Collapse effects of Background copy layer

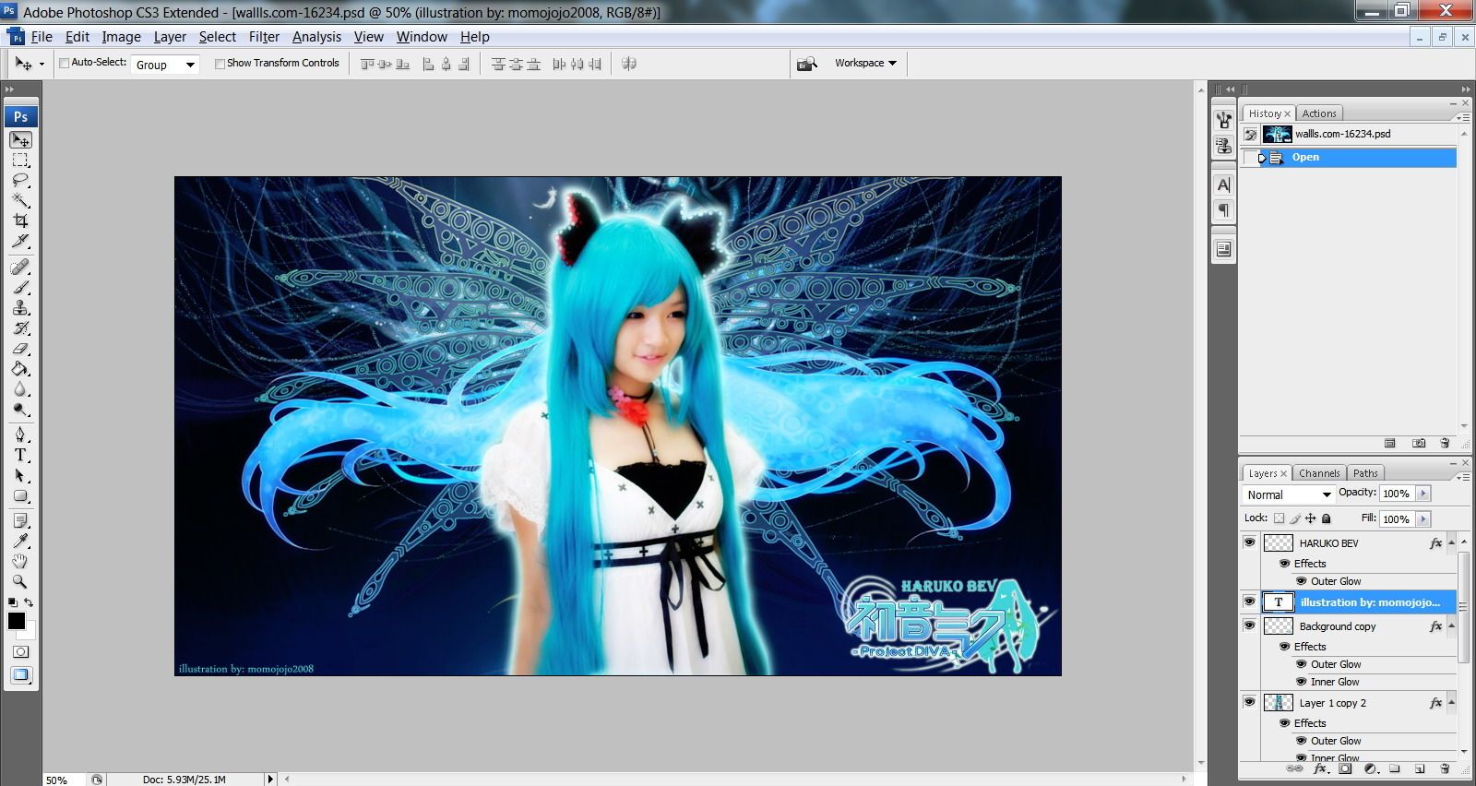(1451, 625)
